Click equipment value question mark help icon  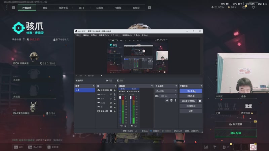24,39
